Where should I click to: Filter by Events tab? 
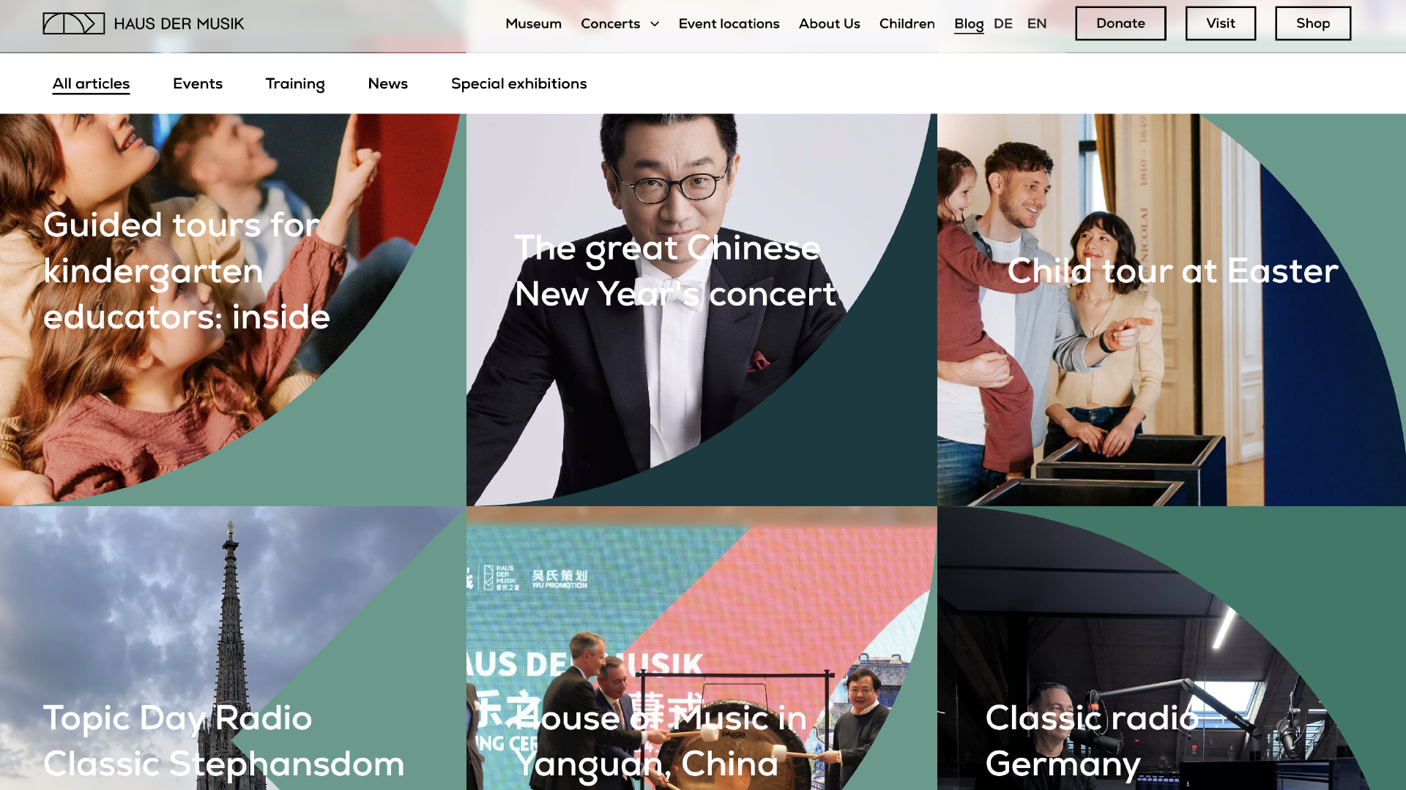click(198, 83)
